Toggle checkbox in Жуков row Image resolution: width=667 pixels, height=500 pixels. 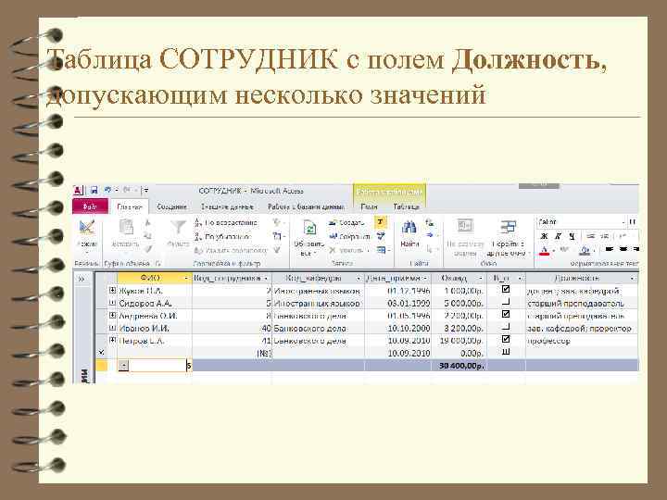506,289
